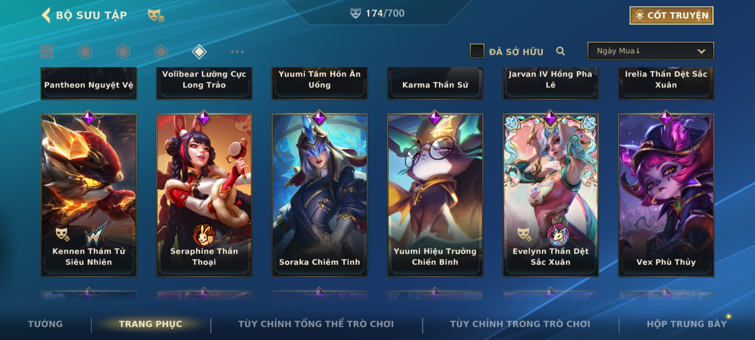Open Tùy Chỉnh Trong Trò Chơi tab

520,324
